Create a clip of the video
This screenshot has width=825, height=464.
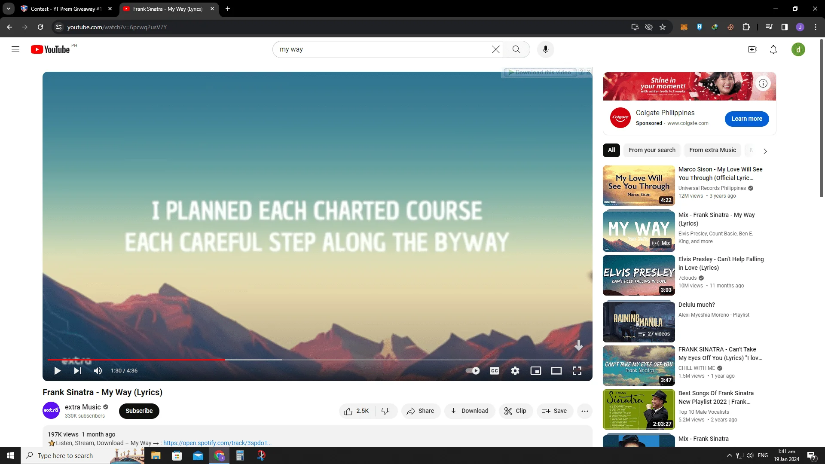point(516,411)
